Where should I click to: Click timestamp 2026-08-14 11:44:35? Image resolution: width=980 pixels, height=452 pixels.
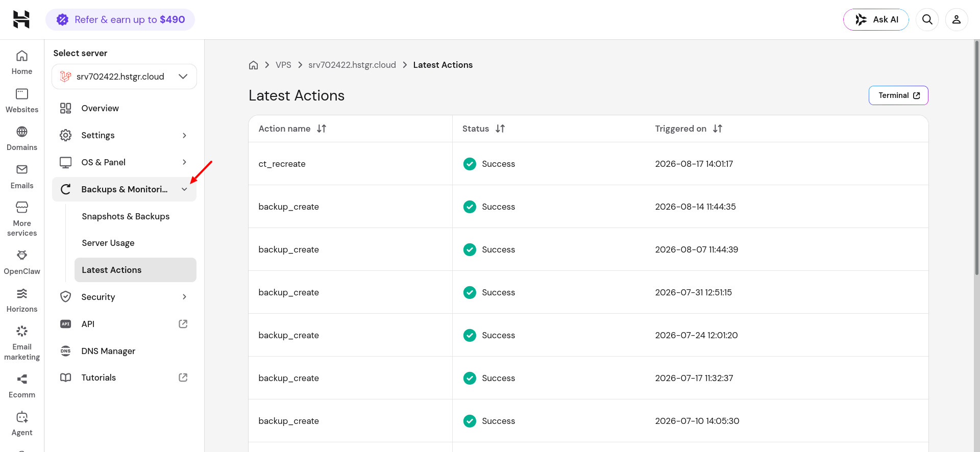pos(695,207)
